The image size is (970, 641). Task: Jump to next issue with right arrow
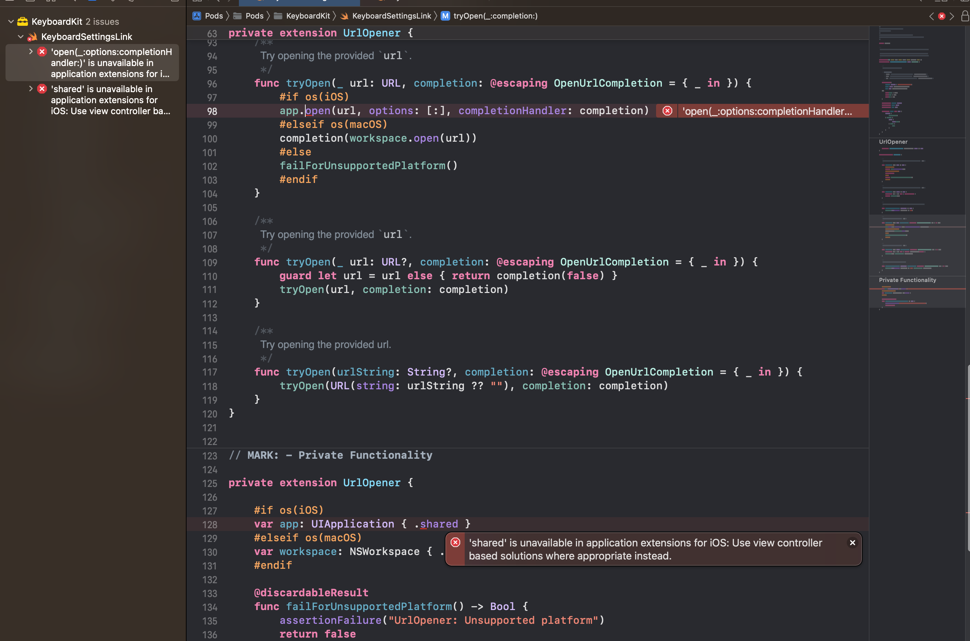pyautogui.click(x=952, y=17)
